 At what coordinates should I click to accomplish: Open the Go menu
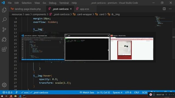pos(44,3)
